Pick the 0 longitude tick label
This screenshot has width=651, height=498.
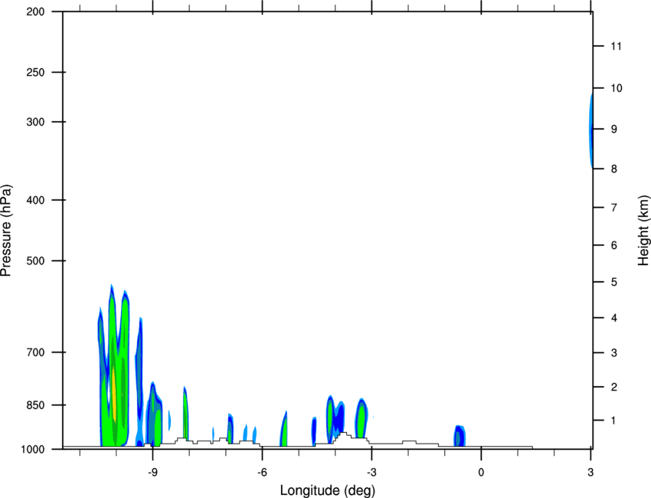[481, 473]
